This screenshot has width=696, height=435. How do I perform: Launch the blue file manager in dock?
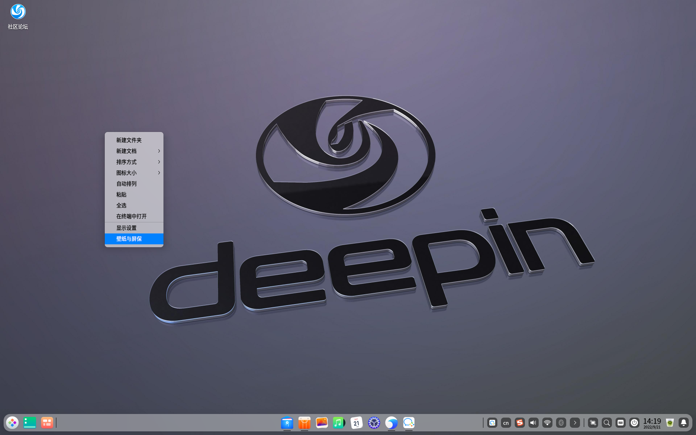click(x=287, y=423)
